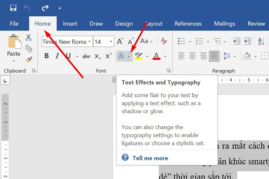Open the Clipboard pane launcher
This screenshot has width=269, height=179.
point(34,71)
